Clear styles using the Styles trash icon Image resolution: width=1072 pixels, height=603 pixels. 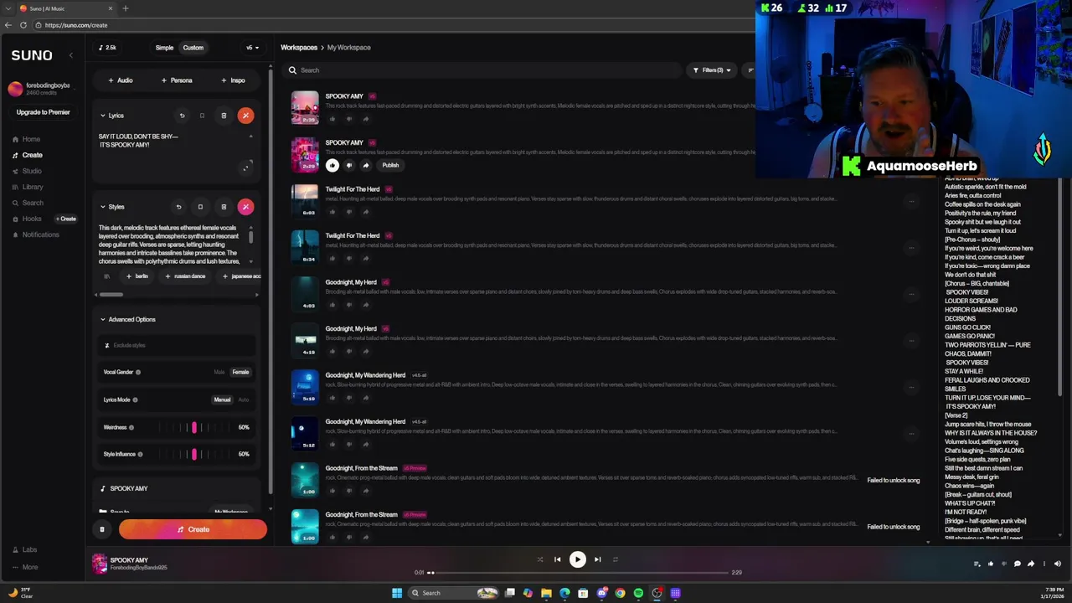coord(224,207)
